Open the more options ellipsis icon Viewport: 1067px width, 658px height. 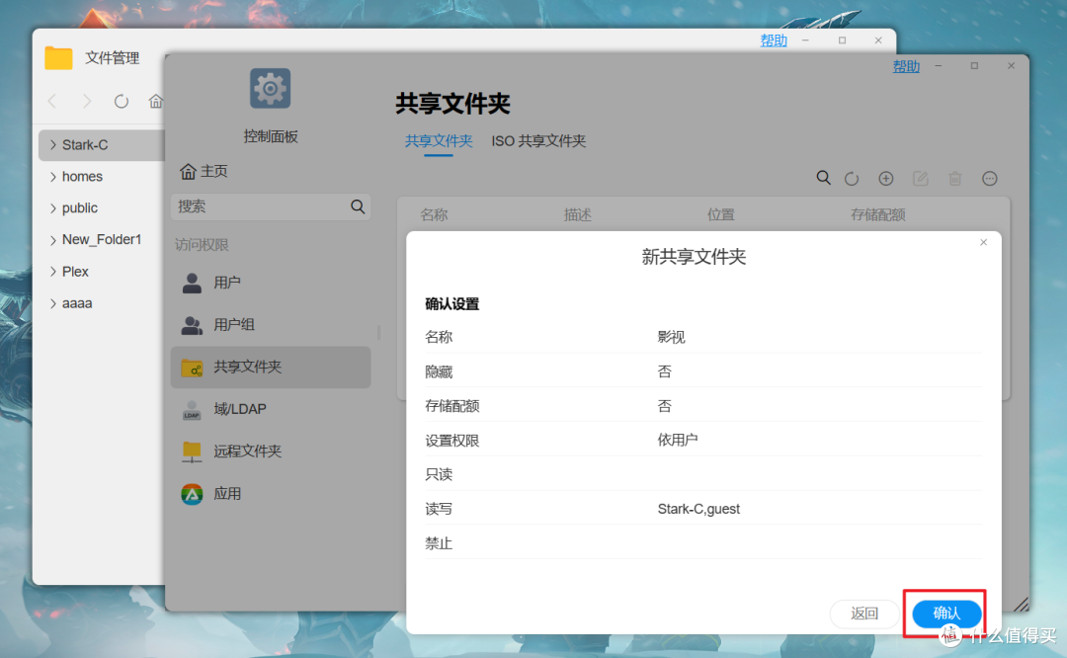coord(990,179)
